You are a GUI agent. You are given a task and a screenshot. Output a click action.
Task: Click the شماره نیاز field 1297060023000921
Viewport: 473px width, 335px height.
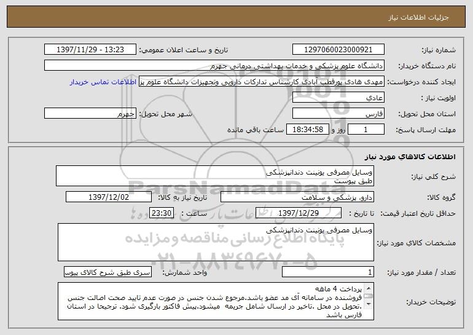tap(338, 50)
